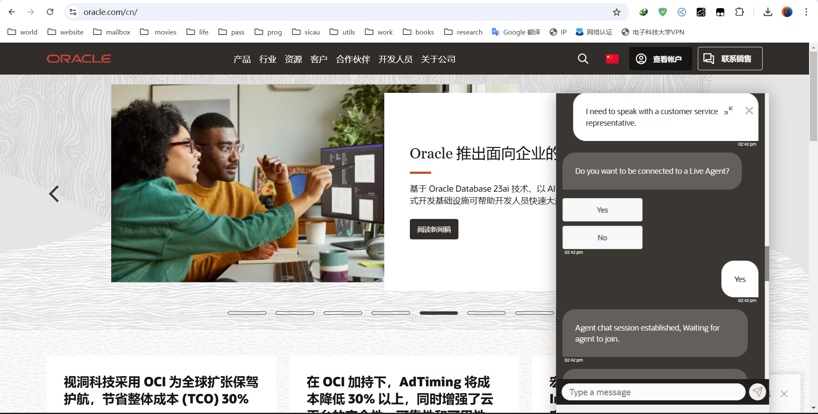818x414 pixels.
Task: Select the sixth carousel slide indicator
Action: [487, 313]
